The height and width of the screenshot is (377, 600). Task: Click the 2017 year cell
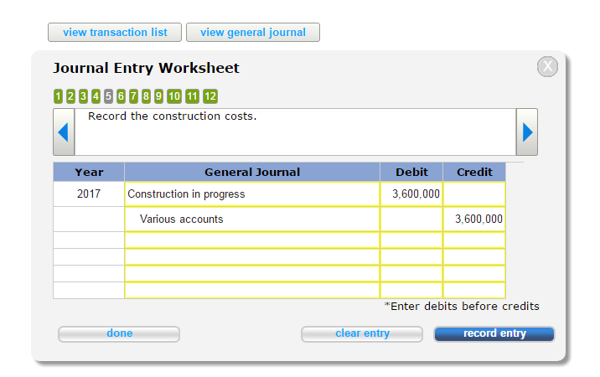tap(89, 194)
